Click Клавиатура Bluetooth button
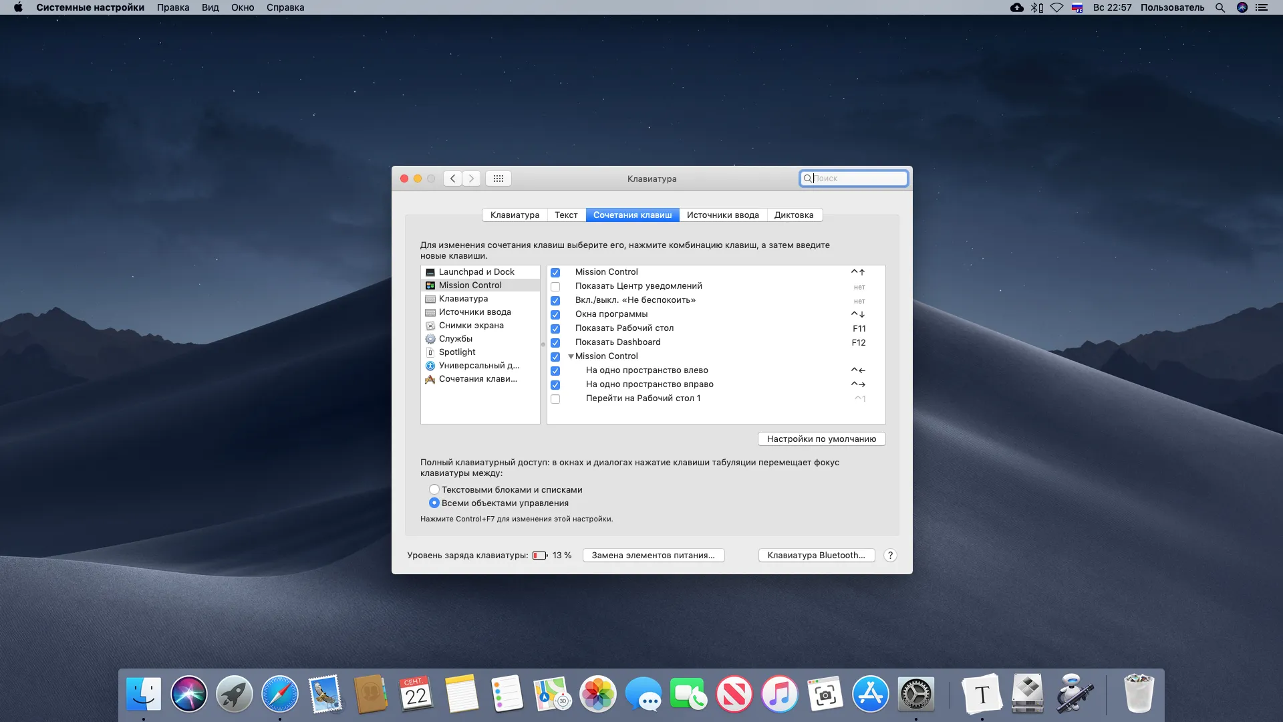Screen dimensions: 1283x722 [816, 555]
